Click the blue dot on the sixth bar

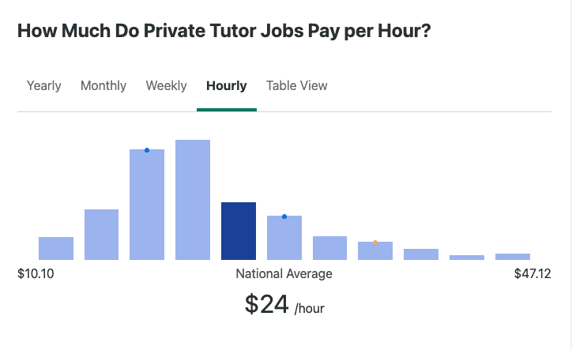point(284,216)
